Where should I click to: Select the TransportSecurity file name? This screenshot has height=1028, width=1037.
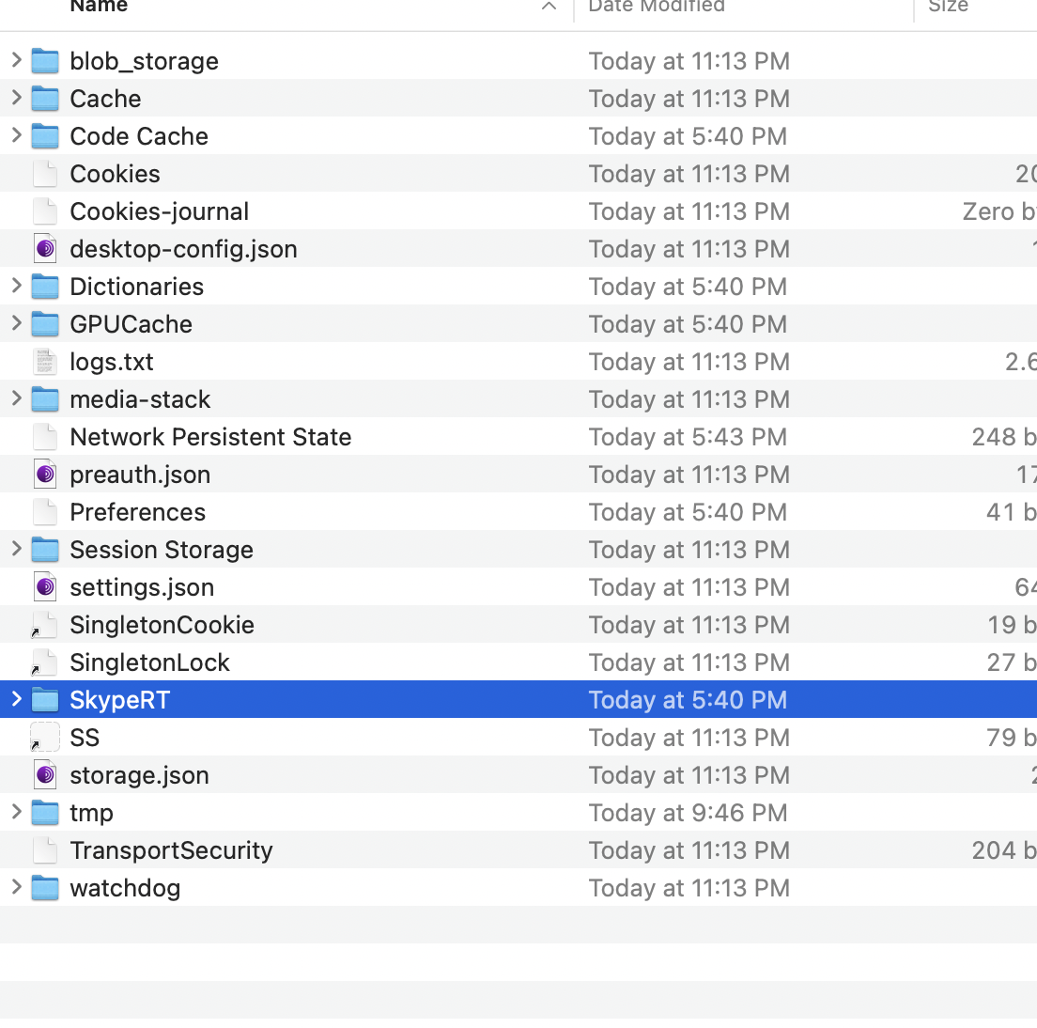pos(171,850)
